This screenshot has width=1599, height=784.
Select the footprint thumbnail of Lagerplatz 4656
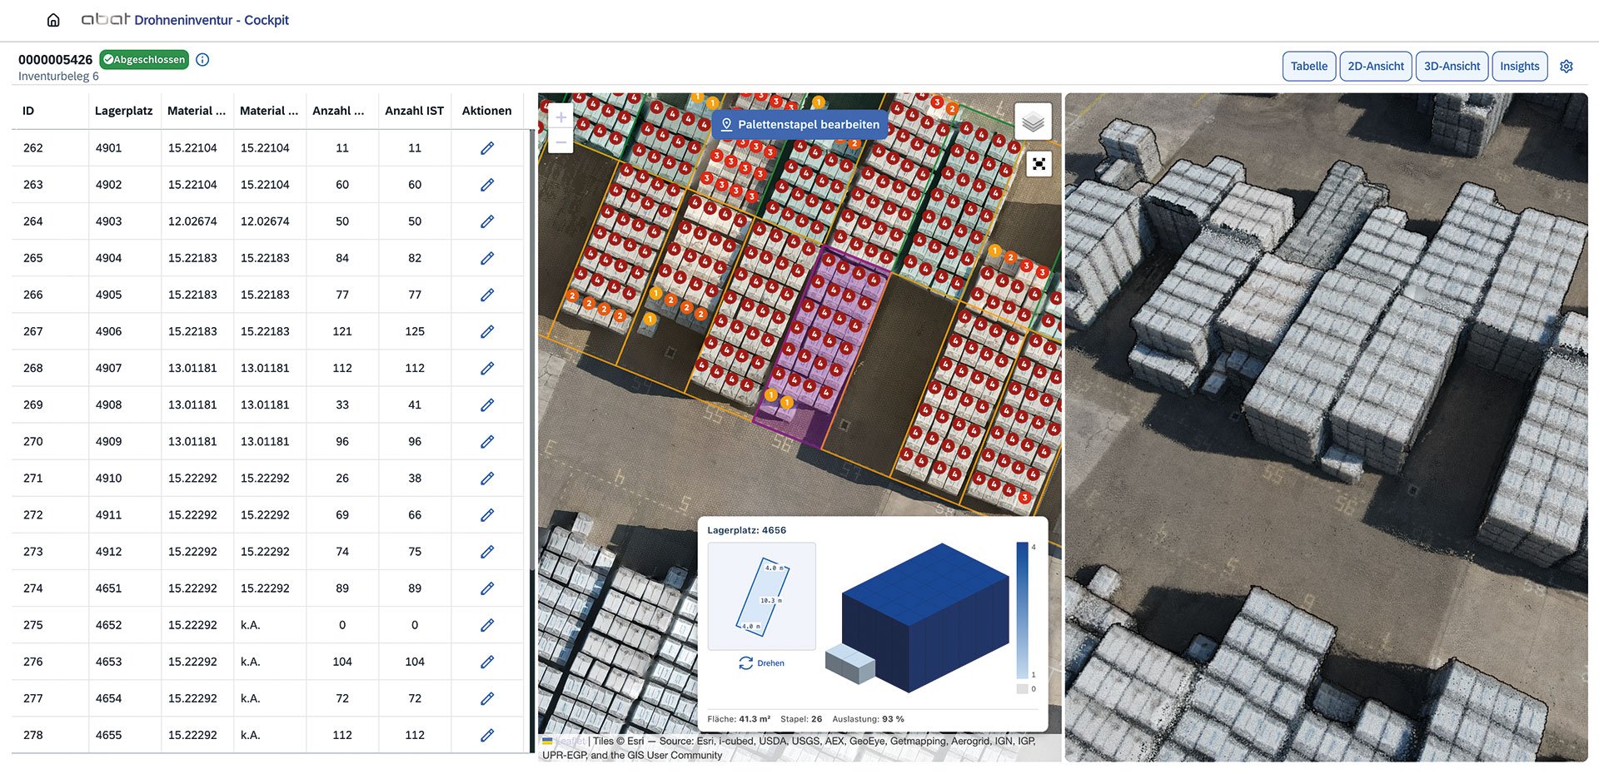[x=761, y=597]
